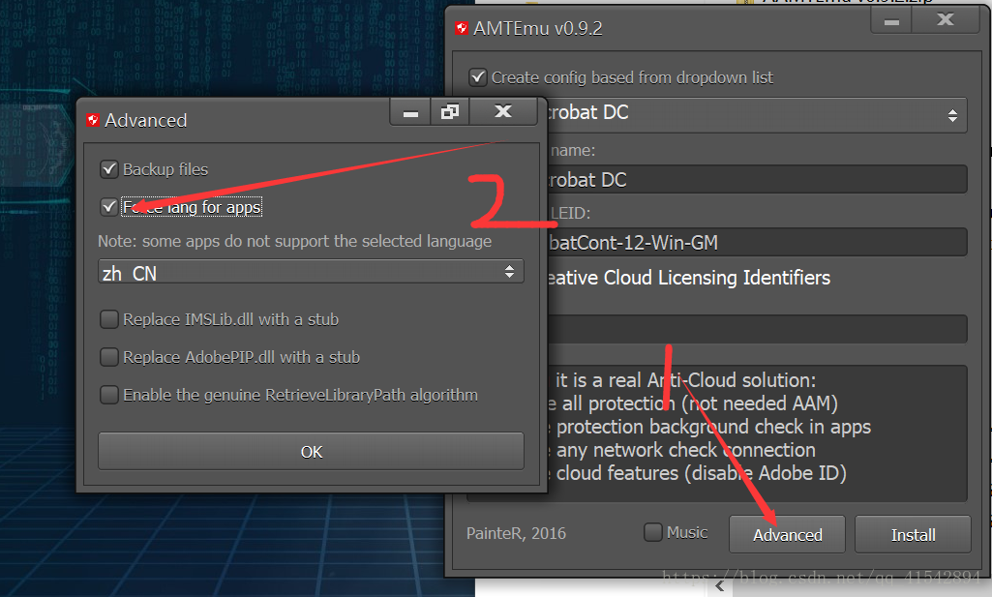
Task: Click the OK button in Advanced dialog
Action: [311, 452]
